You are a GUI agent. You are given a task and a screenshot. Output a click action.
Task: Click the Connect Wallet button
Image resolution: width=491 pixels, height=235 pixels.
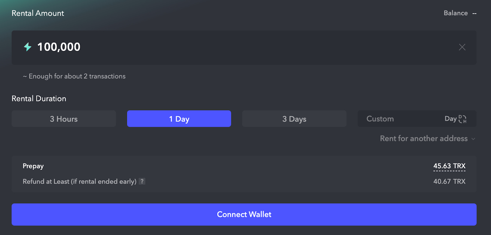click(x=244, y=214)
